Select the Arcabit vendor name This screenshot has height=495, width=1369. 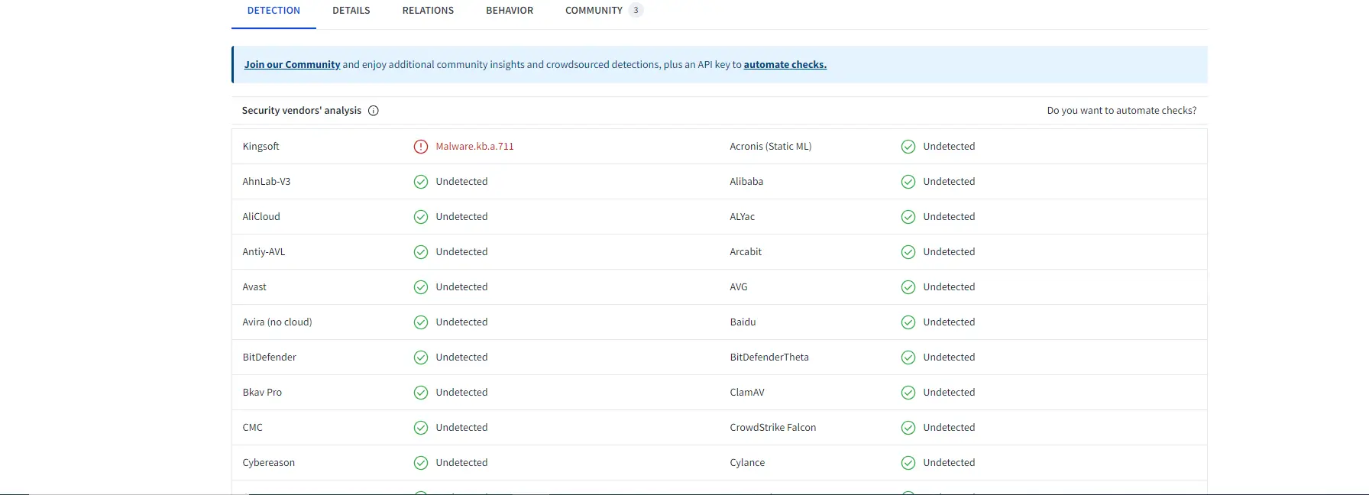click(746, 252)
